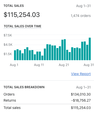Open the View Report link
Image resolution: width=94 pixels, height=114 pixels.
coord(81,74)
